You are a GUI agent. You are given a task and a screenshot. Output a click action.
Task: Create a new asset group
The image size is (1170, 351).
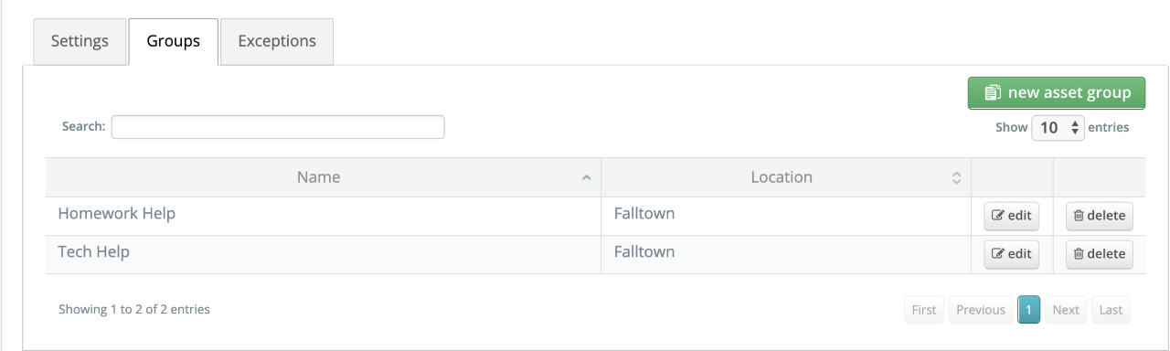tap(1057, 93)
